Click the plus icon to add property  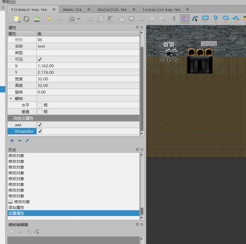click(12, 141)
